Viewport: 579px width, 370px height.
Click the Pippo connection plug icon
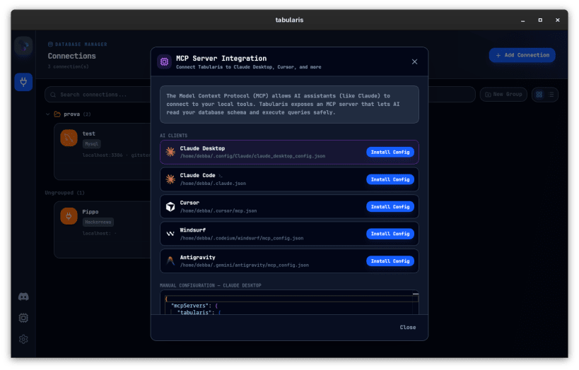pos(69,216)
